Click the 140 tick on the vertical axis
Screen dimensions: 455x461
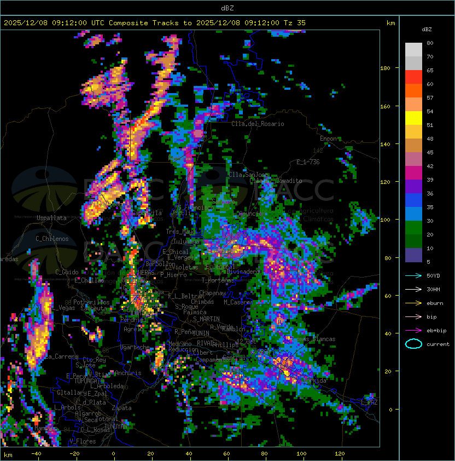pyautogui.click(x=385, y=144)
